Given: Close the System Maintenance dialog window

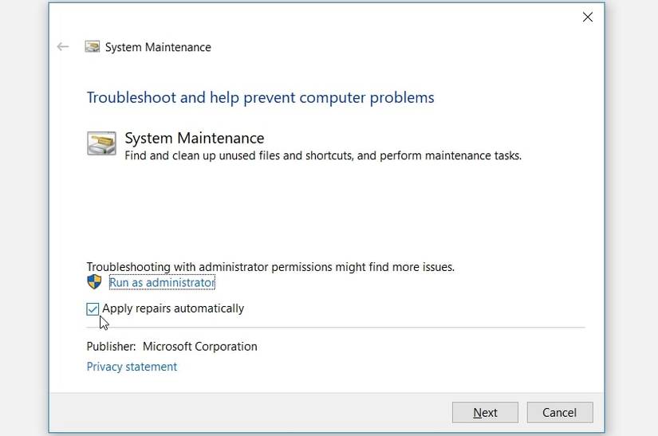Looking at the screenshot, I should pos(588,17).
